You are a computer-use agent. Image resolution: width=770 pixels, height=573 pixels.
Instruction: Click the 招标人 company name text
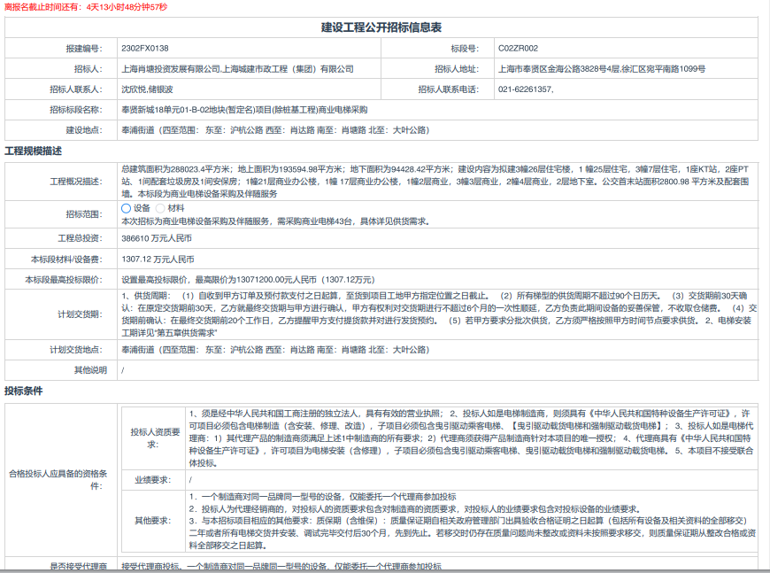[x=237, y=69]
